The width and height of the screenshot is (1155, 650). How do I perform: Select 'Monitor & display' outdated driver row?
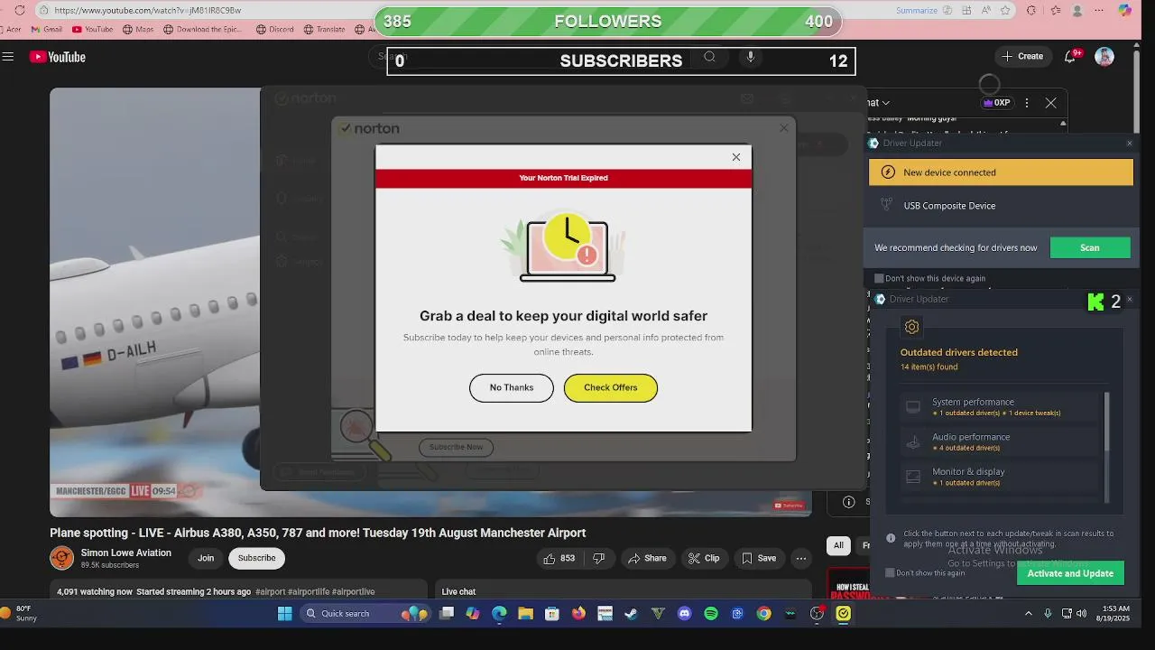pos(1001,477)
